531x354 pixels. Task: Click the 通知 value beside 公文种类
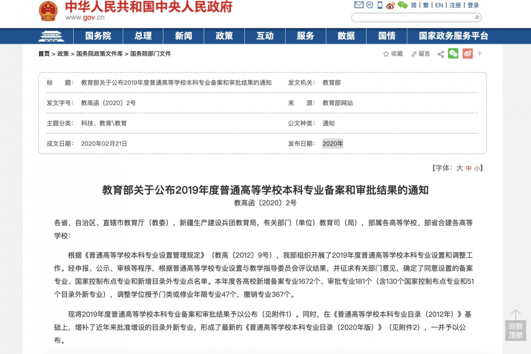[x=328, y=123]
